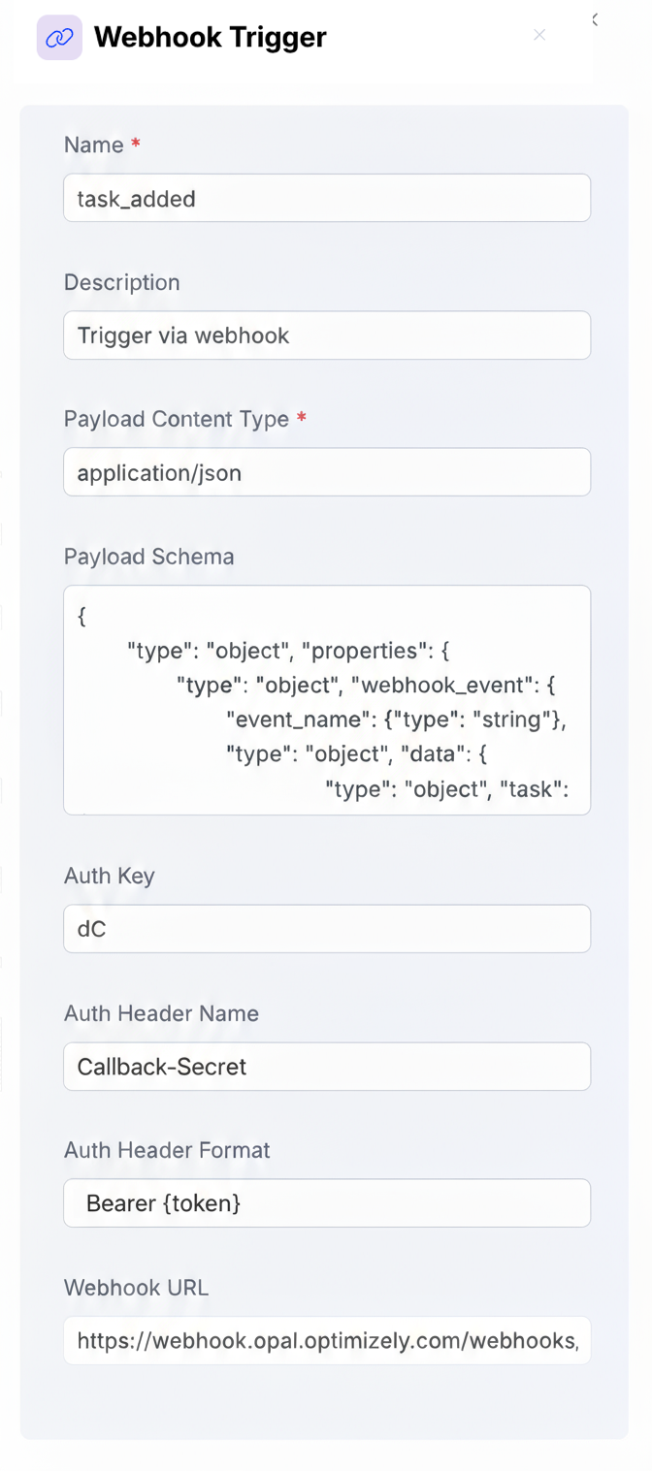Focus the Auth Key input field
652x1471 pixels.
pyautogui.click(x=327, y=929)
